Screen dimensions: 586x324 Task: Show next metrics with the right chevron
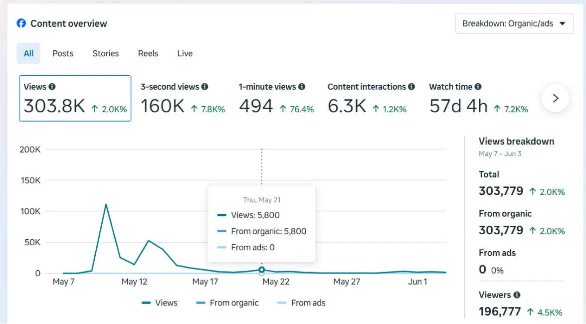click(556, 98)
